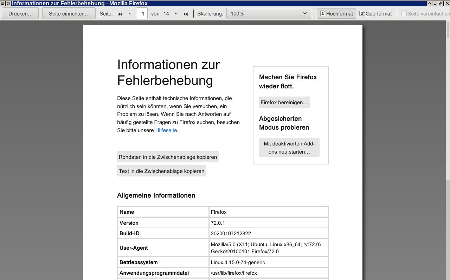
Task: Select Hochformat portrait orientation
Action: (336, 14)
